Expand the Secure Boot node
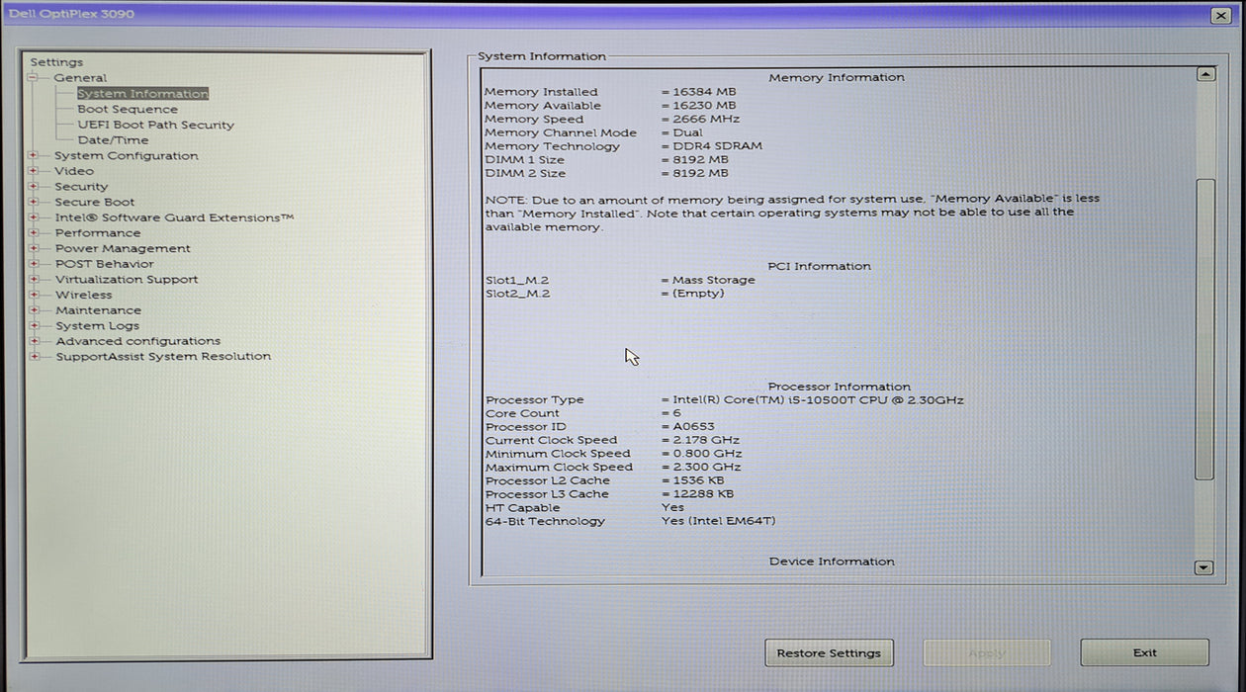1246x692 pixels. pos(34,202)
